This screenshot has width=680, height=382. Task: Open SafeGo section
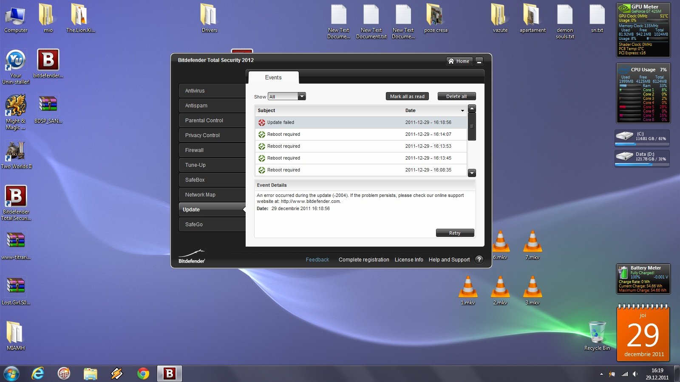[x=212, y=225]
